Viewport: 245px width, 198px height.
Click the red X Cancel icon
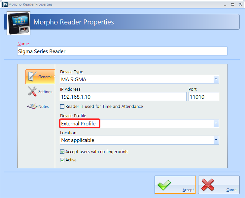pyautogui.click(x=208, y=185)
